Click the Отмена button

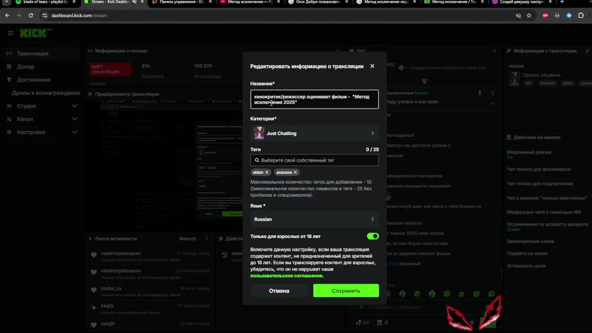279,291
